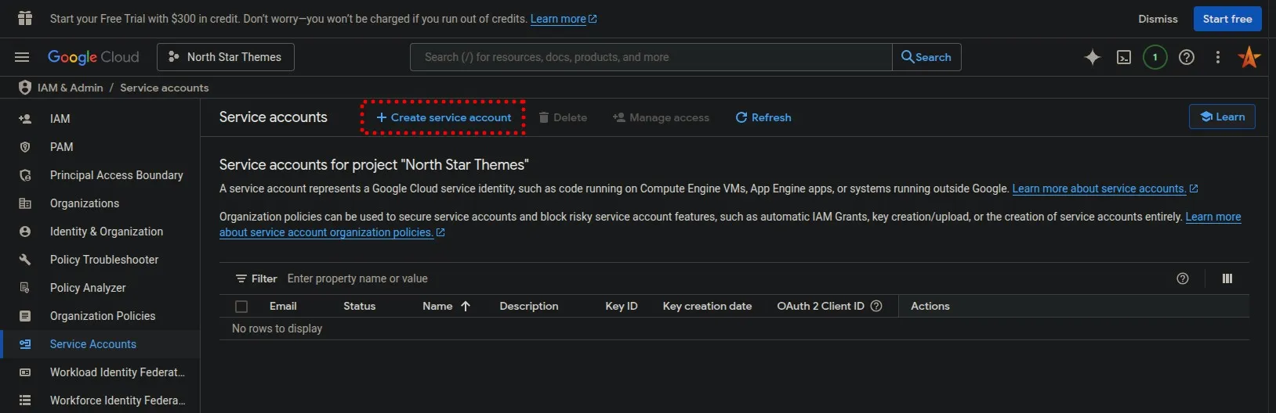The width and height of the screenshot is (1276, 413).
Task: Click the Service Accounts sidebar icon
Action: pos(25,344)
